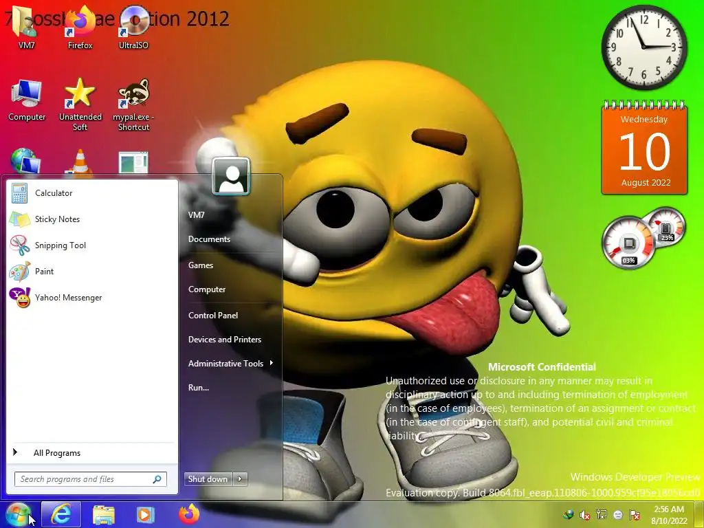Open Devices and Printers

[225, 340]
